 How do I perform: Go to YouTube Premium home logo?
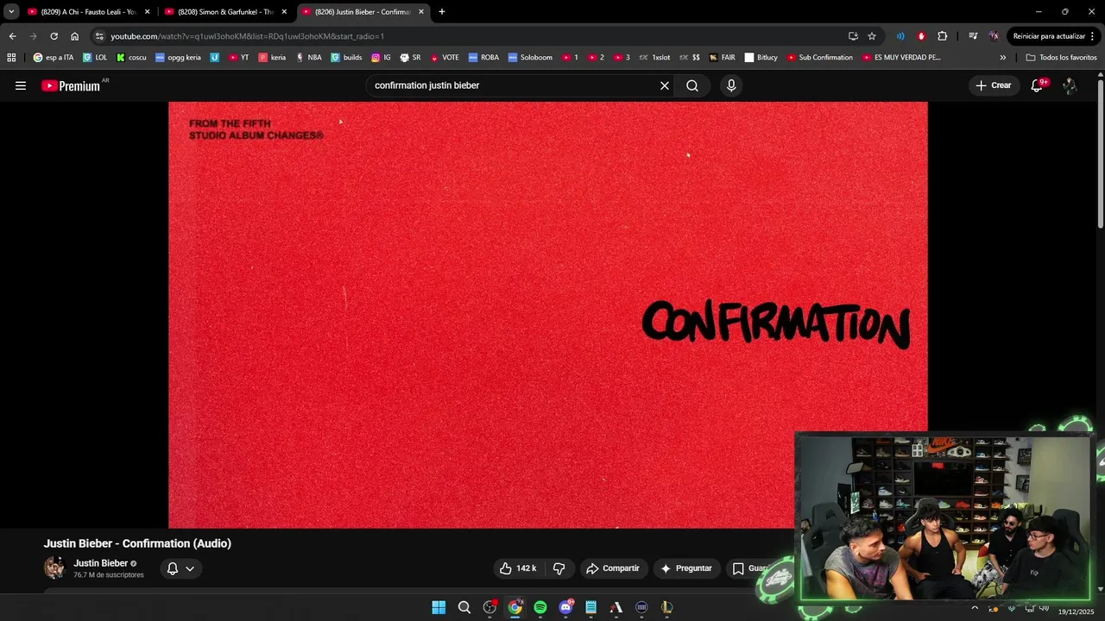(71, 86)
